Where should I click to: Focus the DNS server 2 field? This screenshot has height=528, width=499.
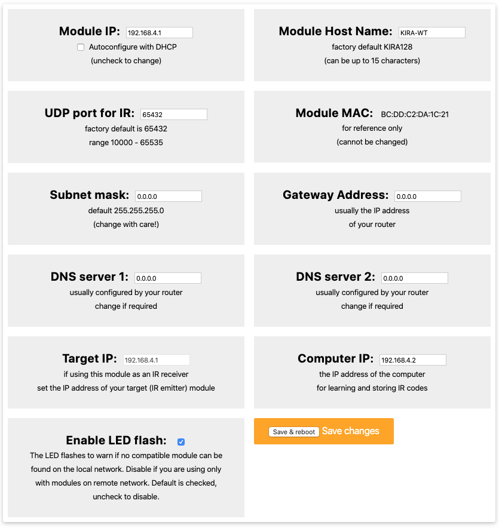(x=414, y=278)
